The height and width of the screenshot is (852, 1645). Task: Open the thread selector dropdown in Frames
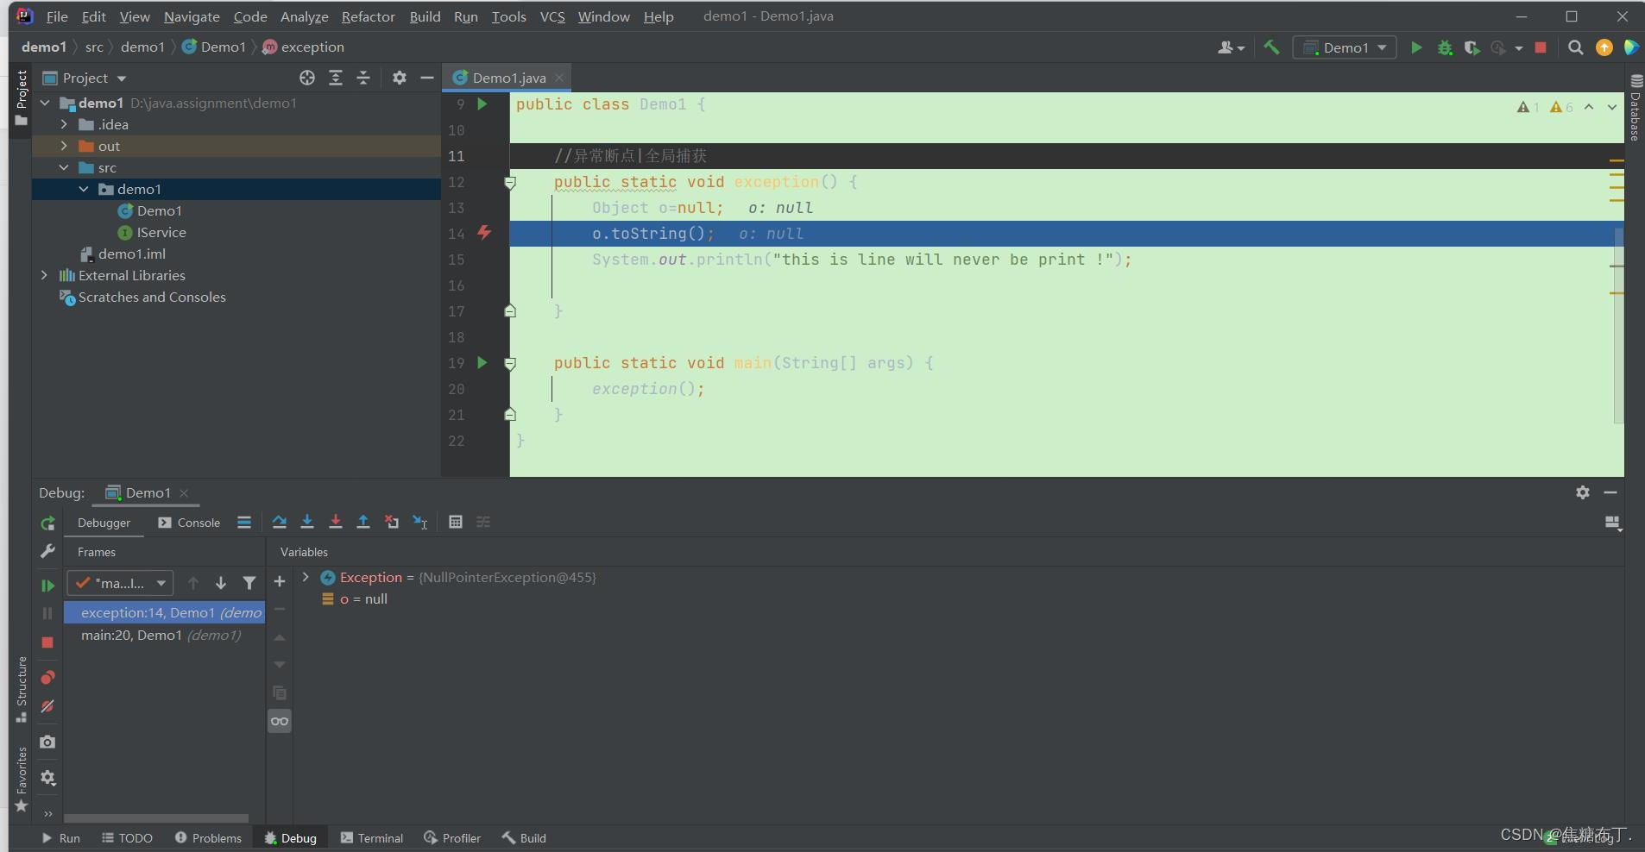120,584
